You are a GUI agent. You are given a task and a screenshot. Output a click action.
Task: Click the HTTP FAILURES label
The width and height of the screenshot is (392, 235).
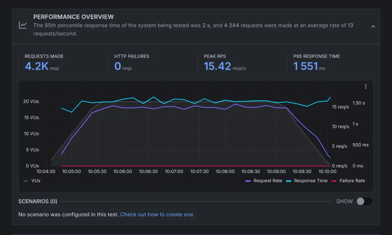[x=132, y=56]
